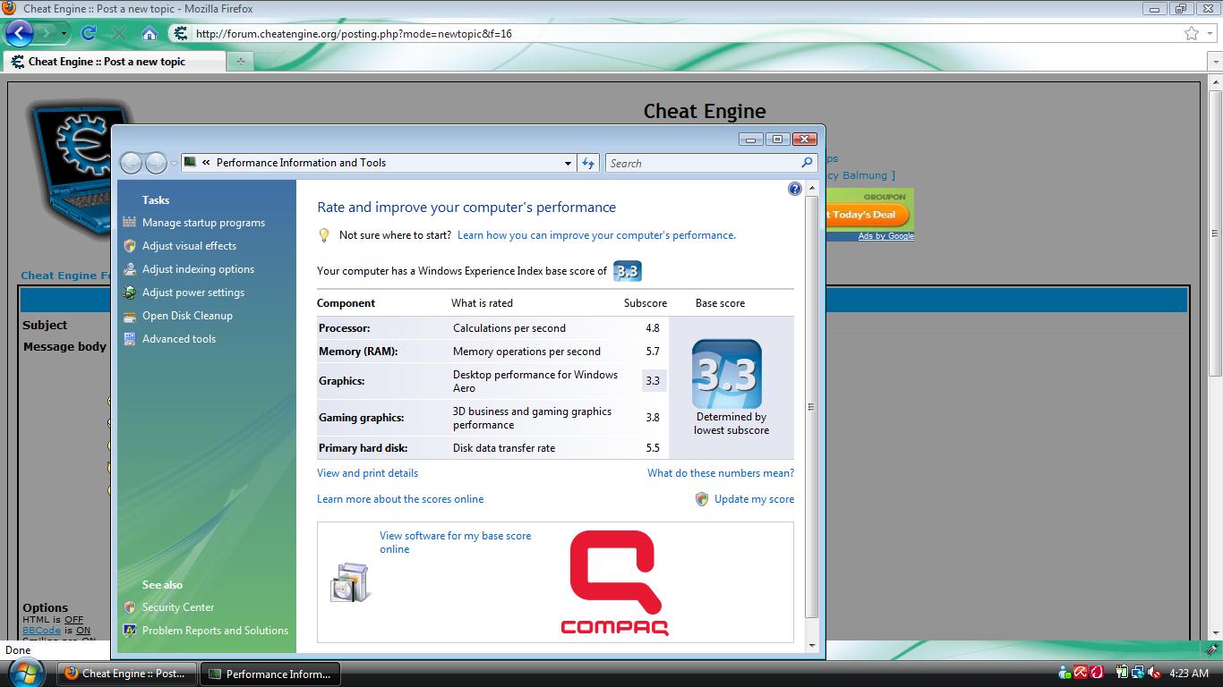Click the Processor subscore 4.8
1223x687 pixels.
click(653, 328)
